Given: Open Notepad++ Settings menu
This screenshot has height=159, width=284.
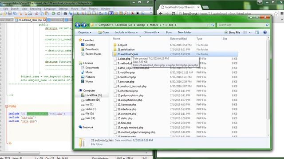Looking at the screenshot, I should 63,9.
